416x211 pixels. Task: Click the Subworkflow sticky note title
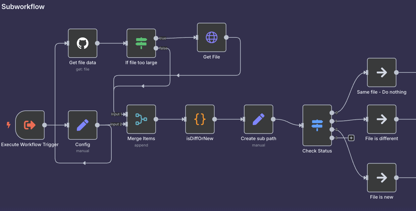[x=23, y=7]
